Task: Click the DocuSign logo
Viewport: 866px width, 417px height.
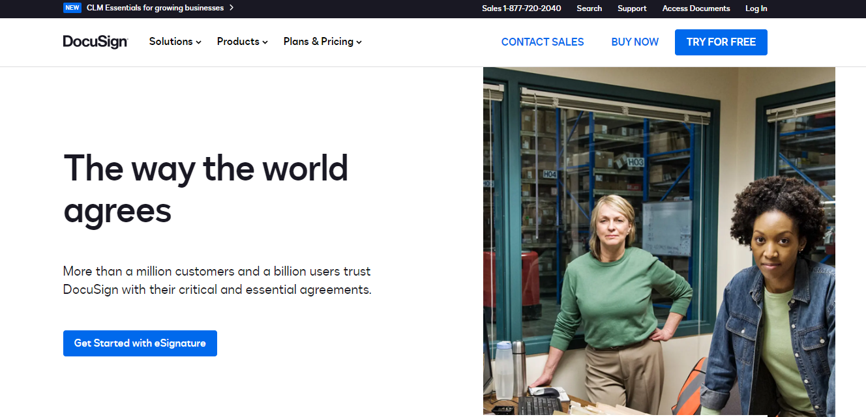Action: pos(95,42)
